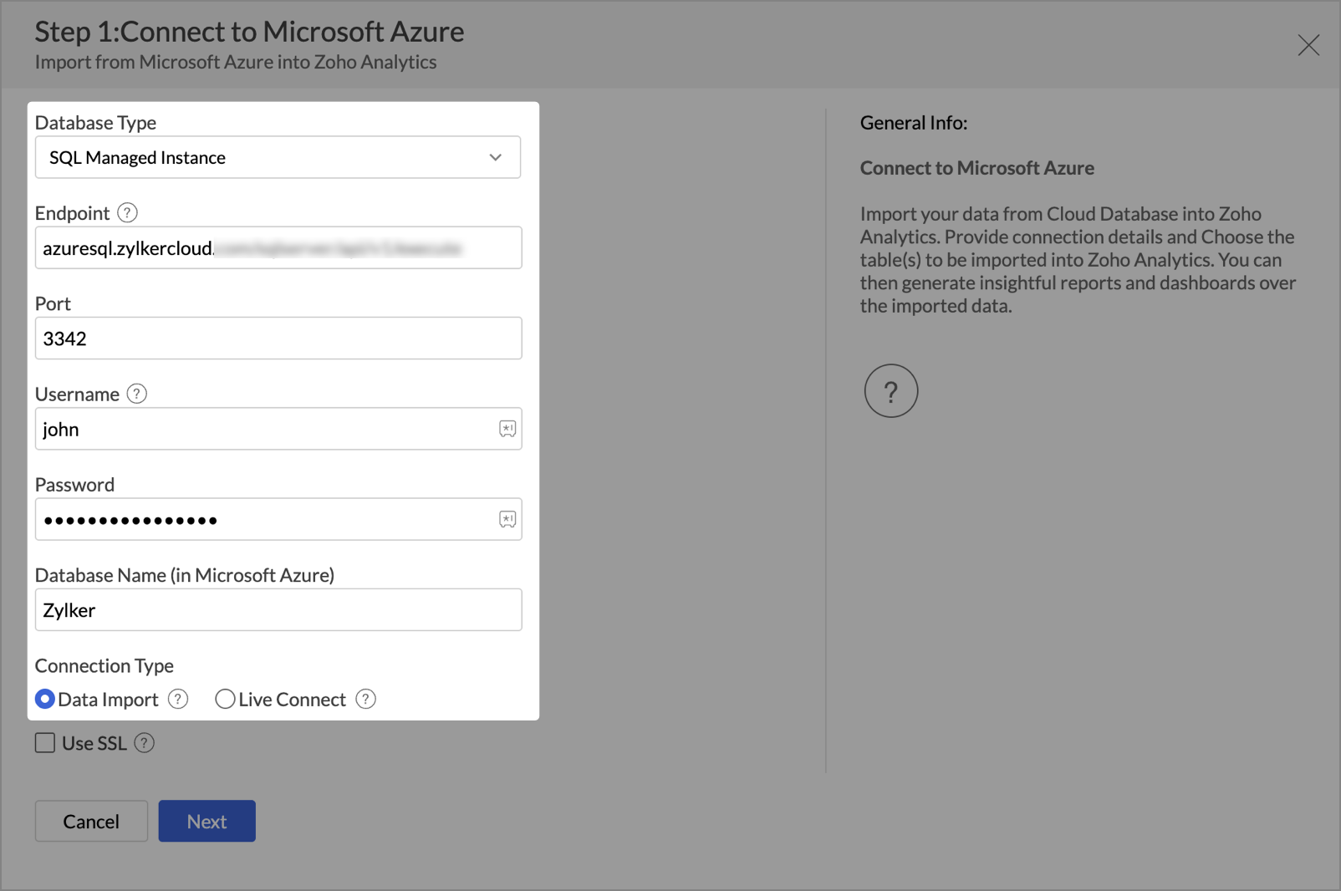Enable the Use SSL checkbox
Screen dimensions: 1341x891
[x=45, y=743]
